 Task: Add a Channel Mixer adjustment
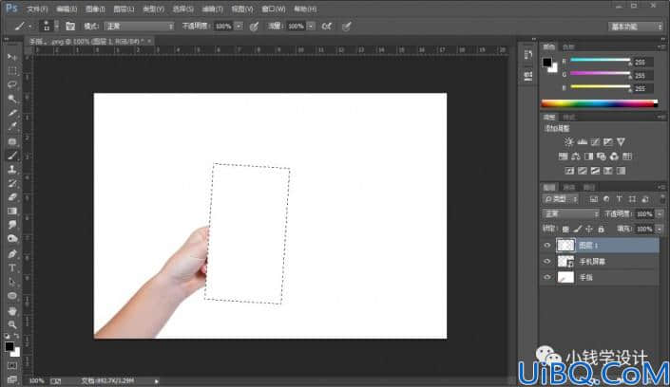tap(614, 157)
